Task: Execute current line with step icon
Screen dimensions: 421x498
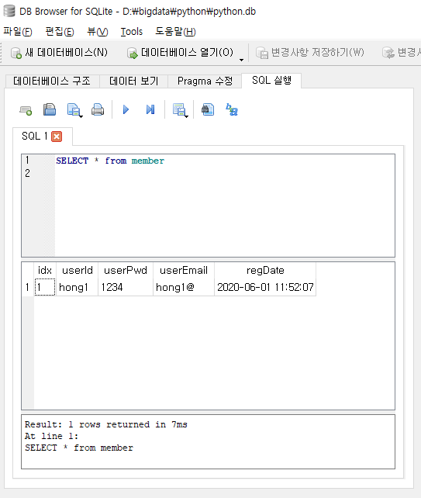Action: click(x=150, y=110)
